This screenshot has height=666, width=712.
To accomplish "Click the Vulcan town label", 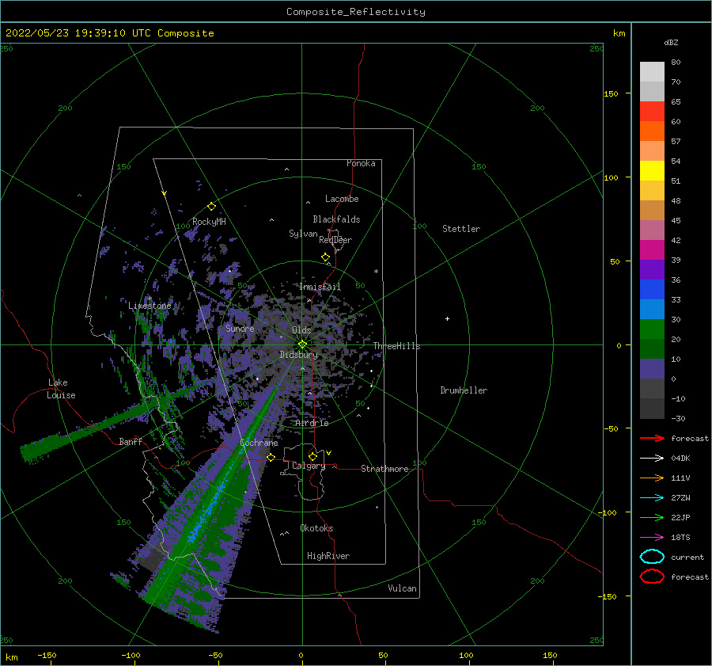I will [403, 588].
